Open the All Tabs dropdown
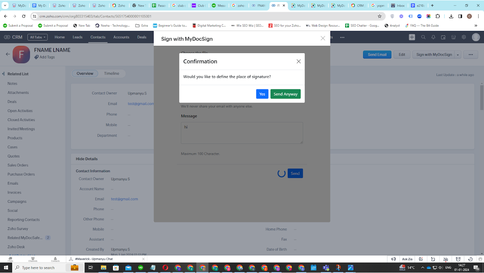Image resolution: width=484 pixels, height=273 pixels. pos(37,37)
